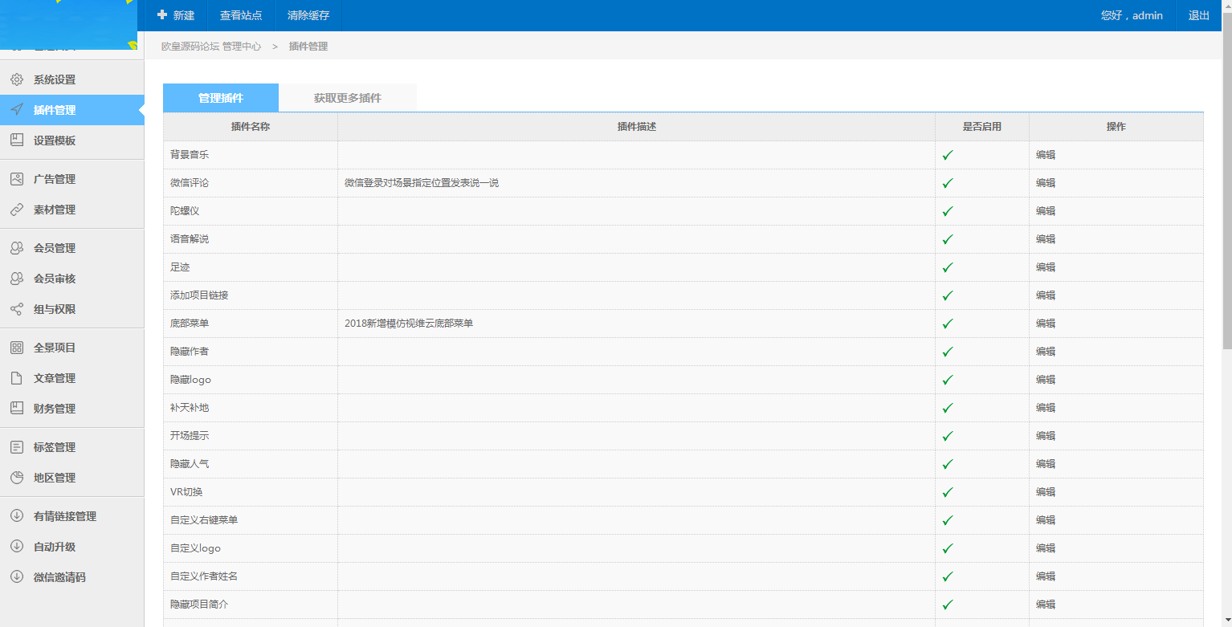Click 新建 in the top toolbar
The height and width of the screenshot is (627, 1232).
pos(176,15)
